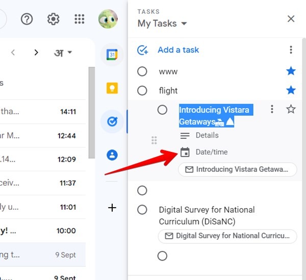Mark Digital Survey task complete
This screenshot has height=280, width=306.
coord(142,210)
